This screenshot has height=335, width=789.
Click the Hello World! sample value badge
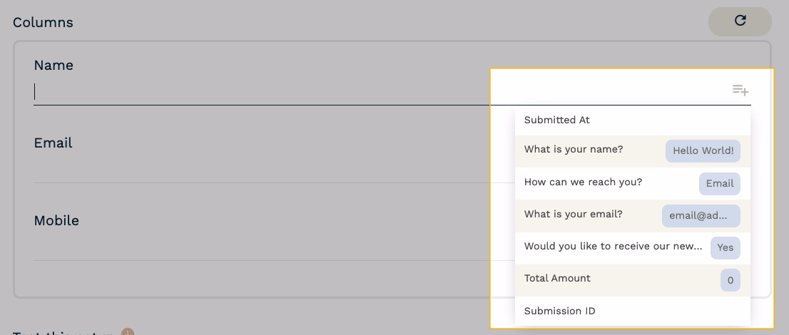(703, 151)
